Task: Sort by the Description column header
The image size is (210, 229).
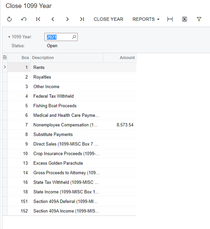Action: (x=67, y=58)
